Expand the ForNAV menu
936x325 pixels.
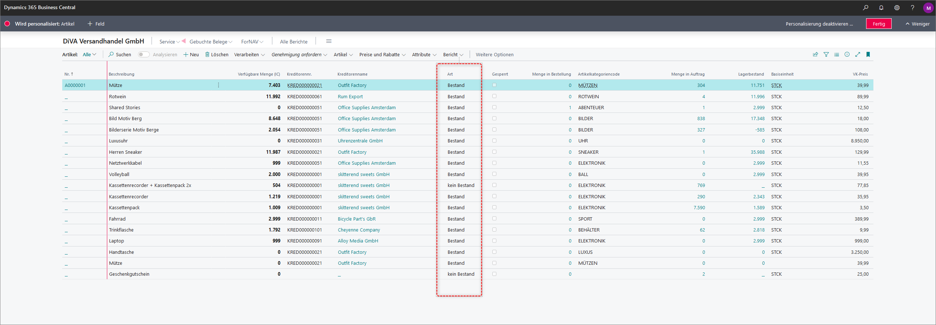tap(252, 42)
